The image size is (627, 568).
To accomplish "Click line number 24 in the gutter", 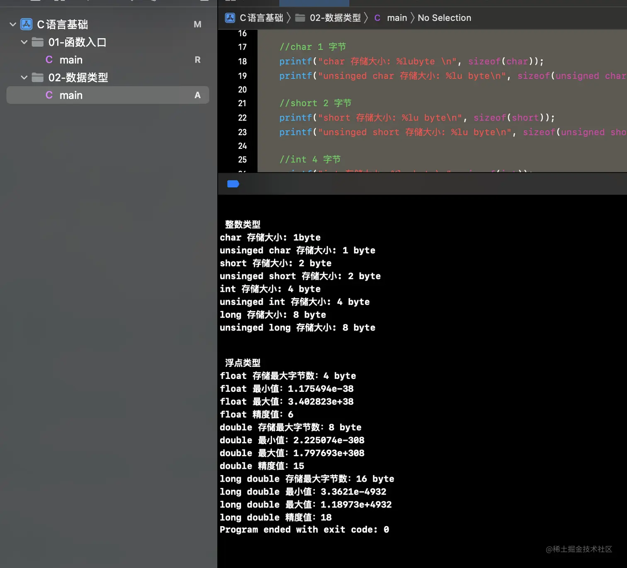I will coord(243,146).
